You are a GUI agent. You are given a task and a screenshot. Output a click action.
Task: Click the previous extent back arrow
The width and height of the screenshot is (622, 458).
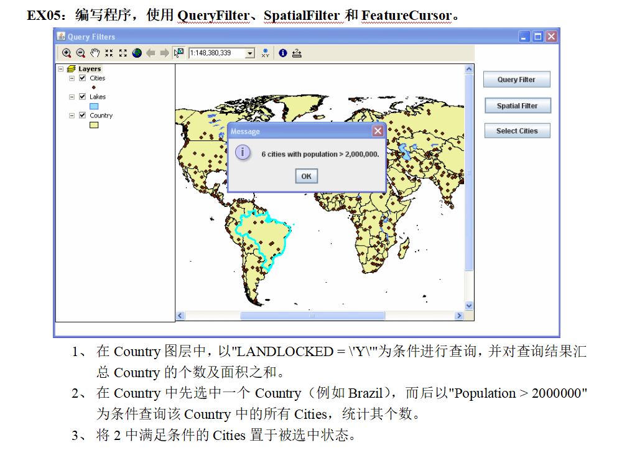151,53
